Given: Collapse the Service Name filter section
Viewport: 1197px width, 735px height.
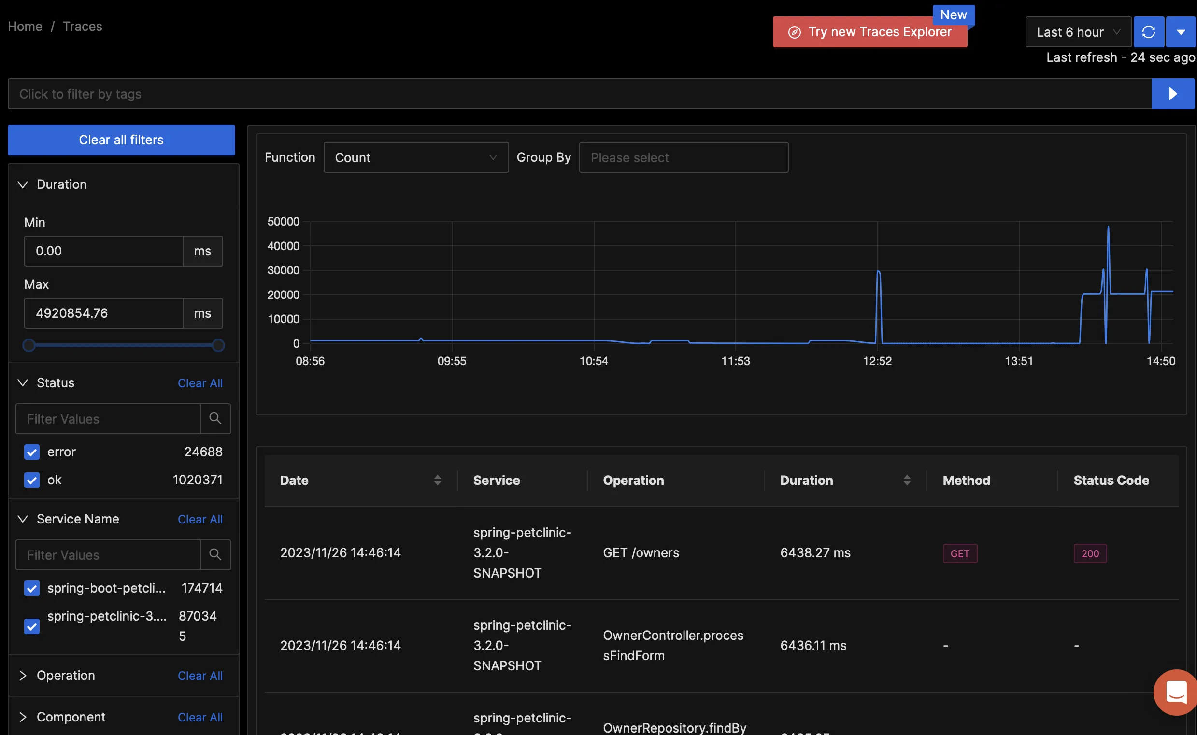Looking at the screenshot, I should point(23,519).
